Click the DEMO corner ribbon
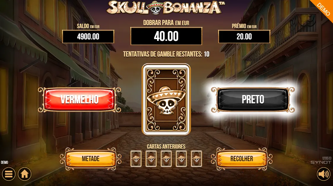 pos(323,9)
